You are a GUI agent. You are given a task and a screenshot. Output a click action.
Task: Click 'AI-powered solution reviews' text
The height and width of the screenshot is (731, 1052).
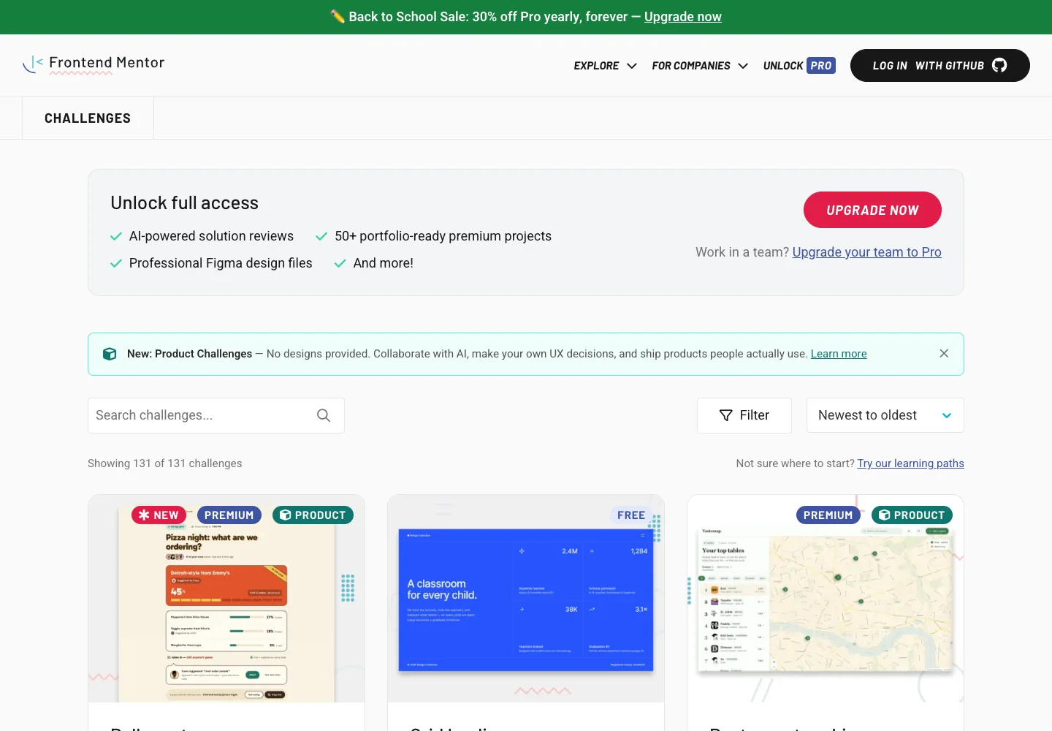pos(211,236)
